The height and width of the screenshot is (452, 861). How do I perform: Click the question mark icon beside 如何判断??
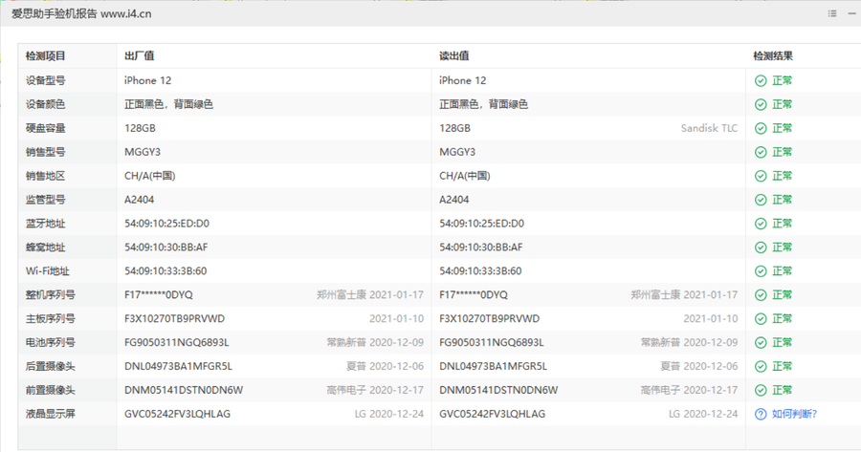pyautogui.click(x=761, y=414)
